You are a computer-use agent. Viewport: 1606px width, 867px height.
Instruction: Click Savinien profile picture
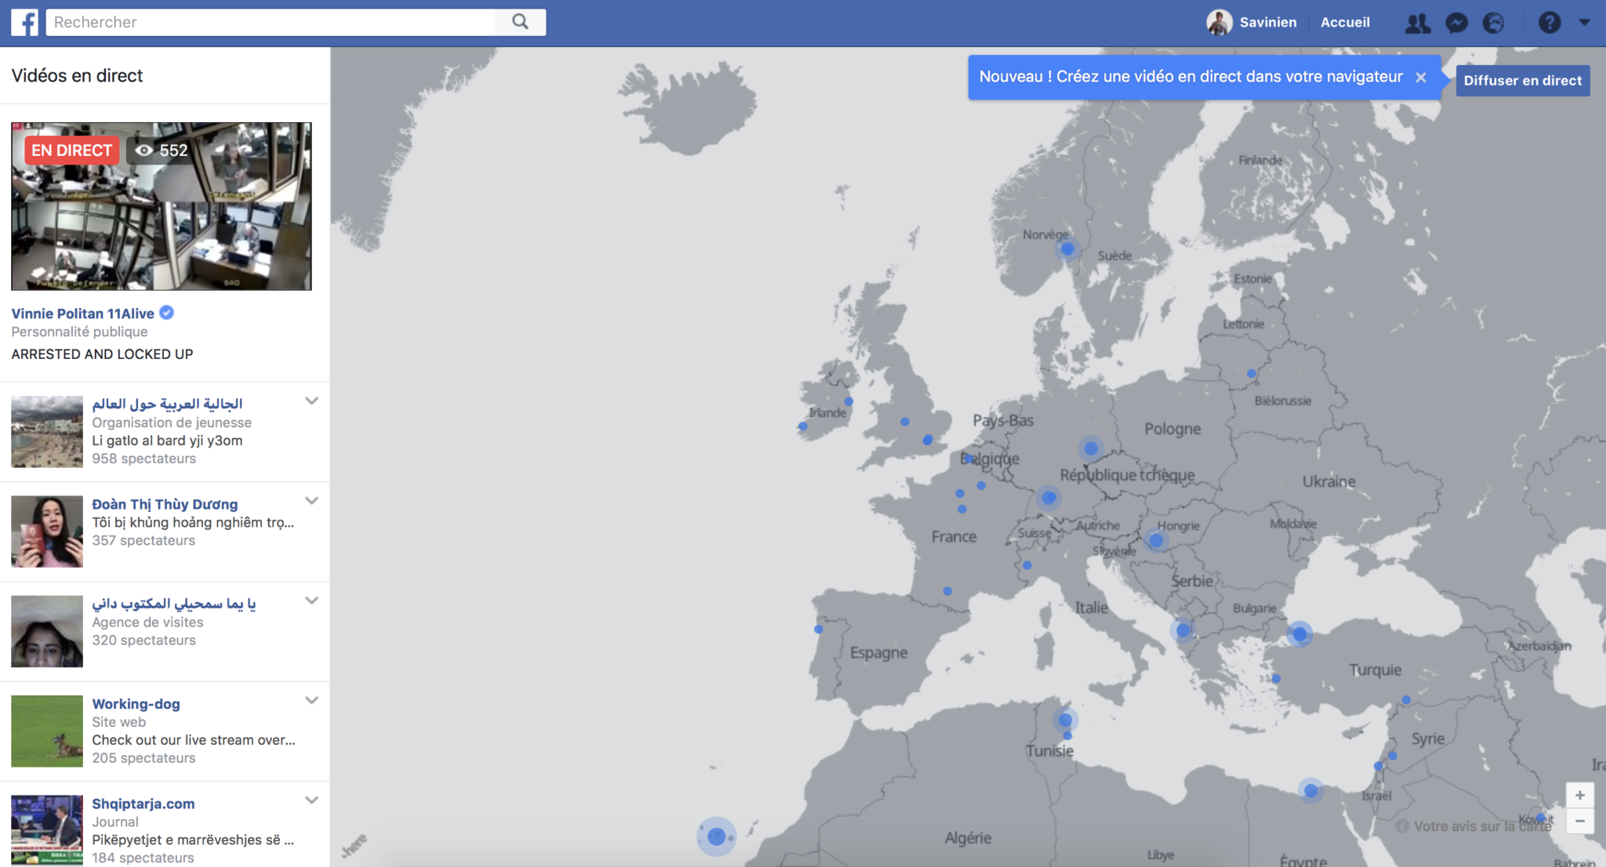pyautogui.click(x=1219, y=22)
